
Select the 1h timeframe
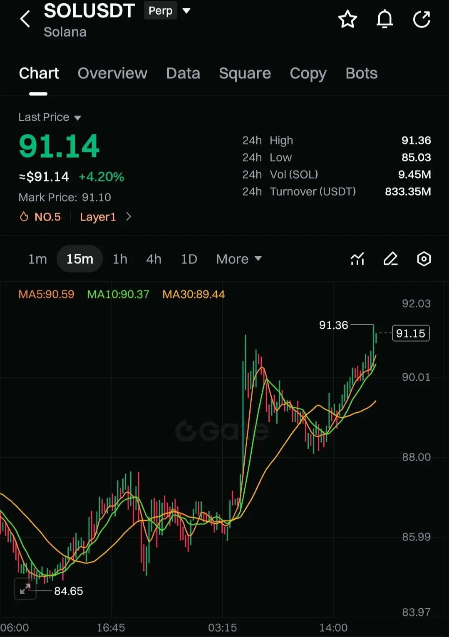point(120,259)
